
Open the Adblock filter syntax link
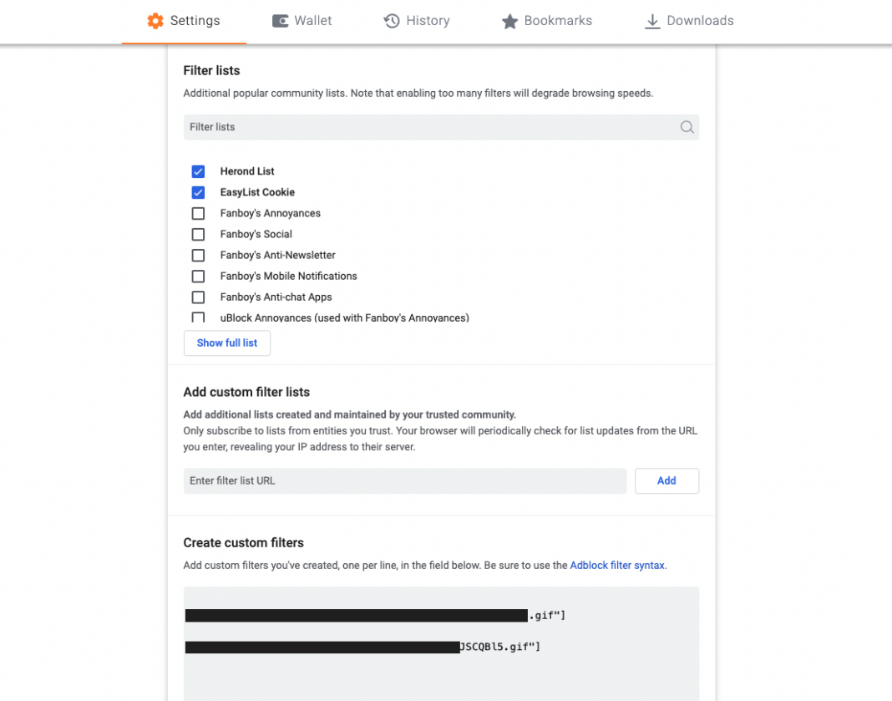pyautogui.click(x=617, y=565)
